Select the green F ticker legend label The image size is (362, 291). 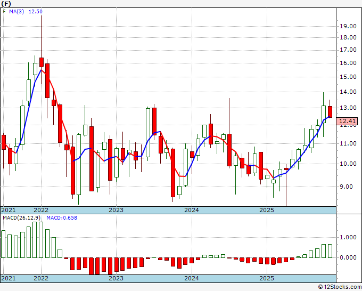coord(4,12)
